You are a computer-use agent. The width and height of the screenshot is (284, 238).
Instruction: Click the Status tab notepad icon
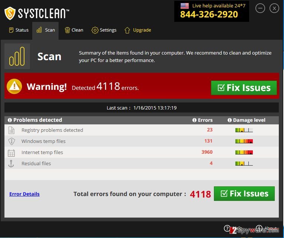coord(11,30)
